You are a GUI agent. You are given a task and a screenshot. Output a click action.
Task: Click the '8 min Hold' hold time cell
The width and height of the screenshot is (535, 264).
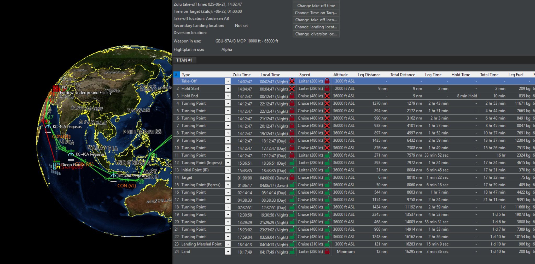tap(467, 96)
